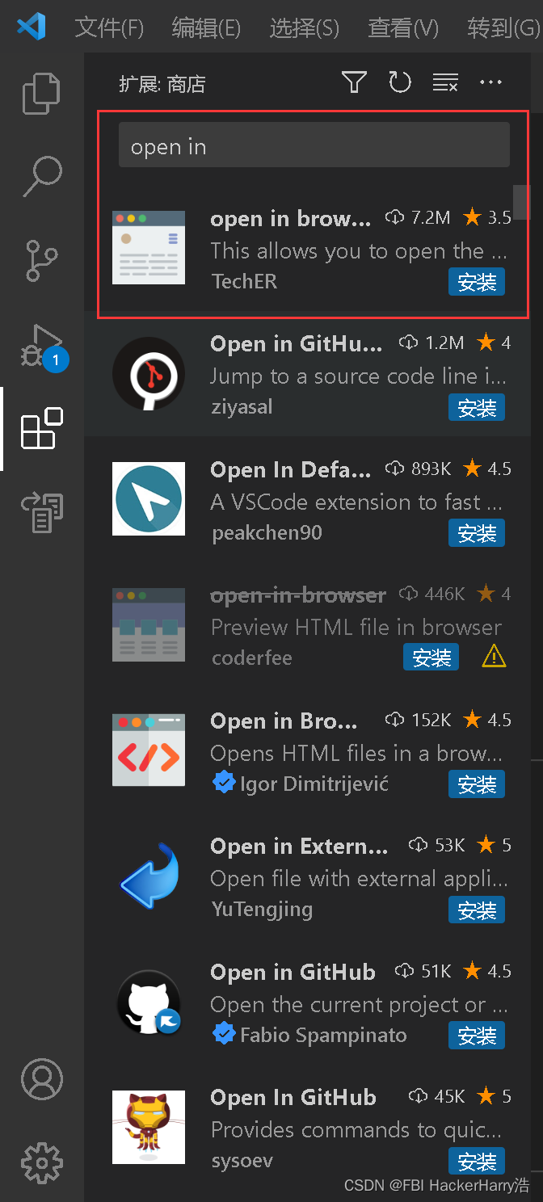
Task: Click the deprecated warning icon for coderfee extension
Action: (494, 658)
